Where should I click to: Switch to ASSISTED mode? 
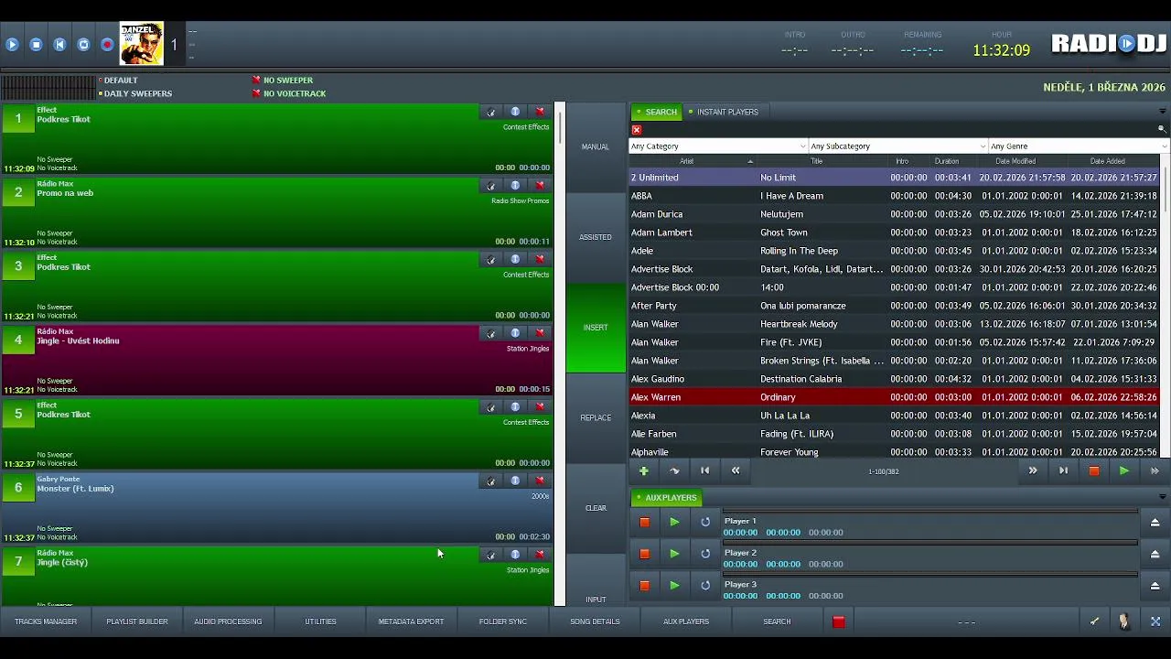pos(596,237)
